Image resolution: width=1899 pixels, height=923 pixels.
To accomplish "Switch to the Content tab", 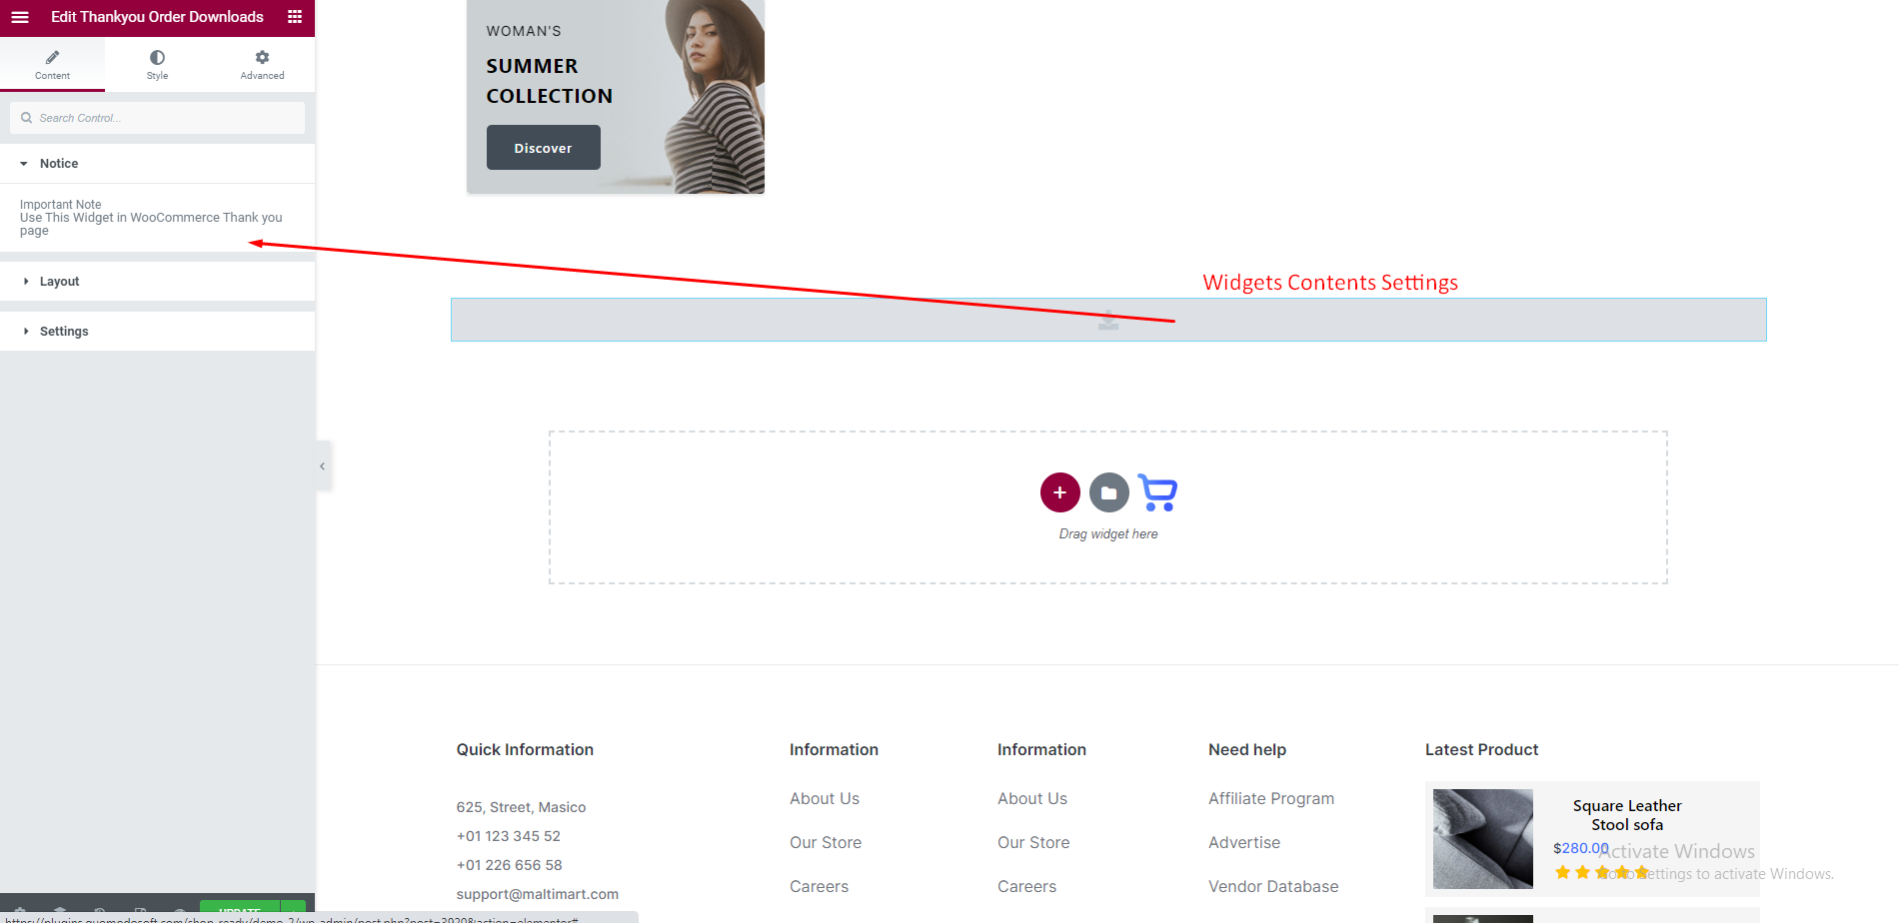I will [52, 64].
